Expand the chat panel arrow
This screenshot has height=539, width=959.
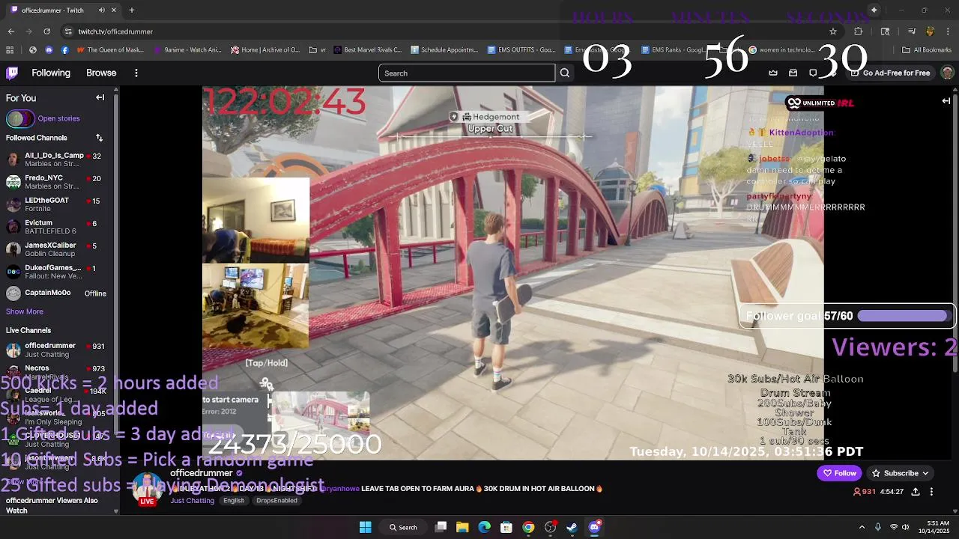point(946,101)
